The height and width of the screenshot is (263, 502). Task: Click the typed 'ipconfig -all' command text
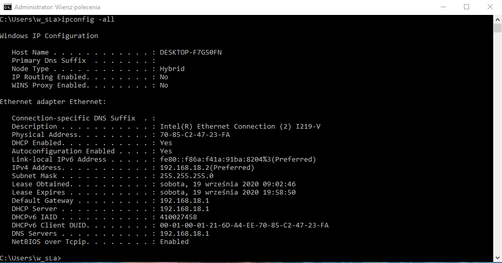[87, 20]
